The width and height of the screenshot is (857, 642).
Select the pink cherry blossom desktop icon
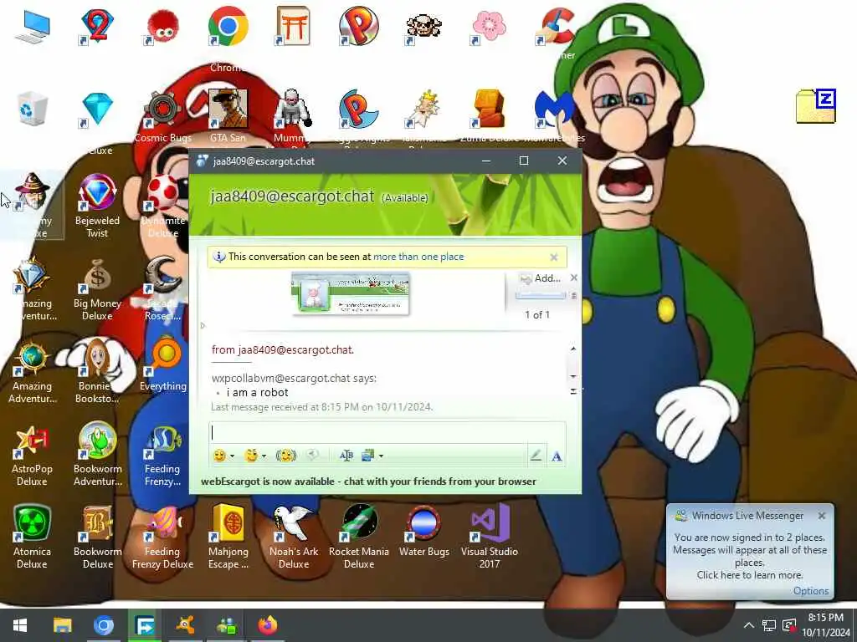[489, 28]
